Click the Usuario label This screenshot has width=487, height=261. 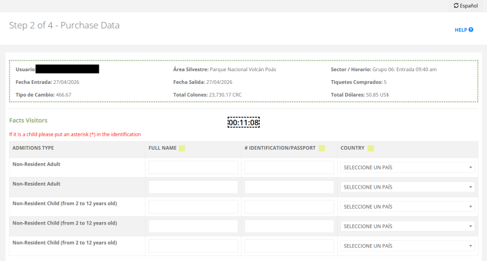click(26, 69)
